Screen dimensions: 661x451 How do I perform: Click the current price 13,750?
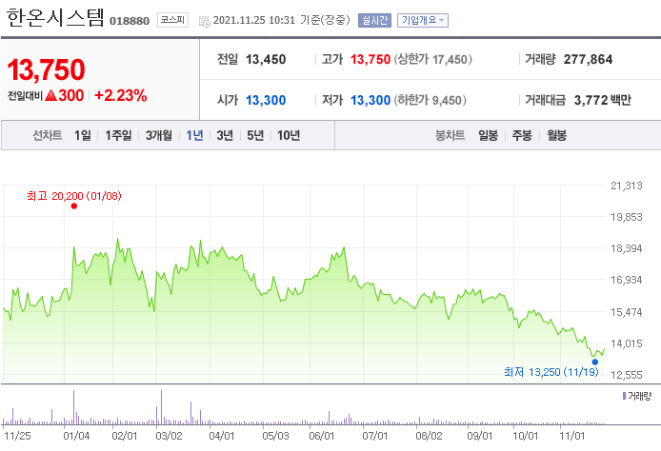(47, 69)
